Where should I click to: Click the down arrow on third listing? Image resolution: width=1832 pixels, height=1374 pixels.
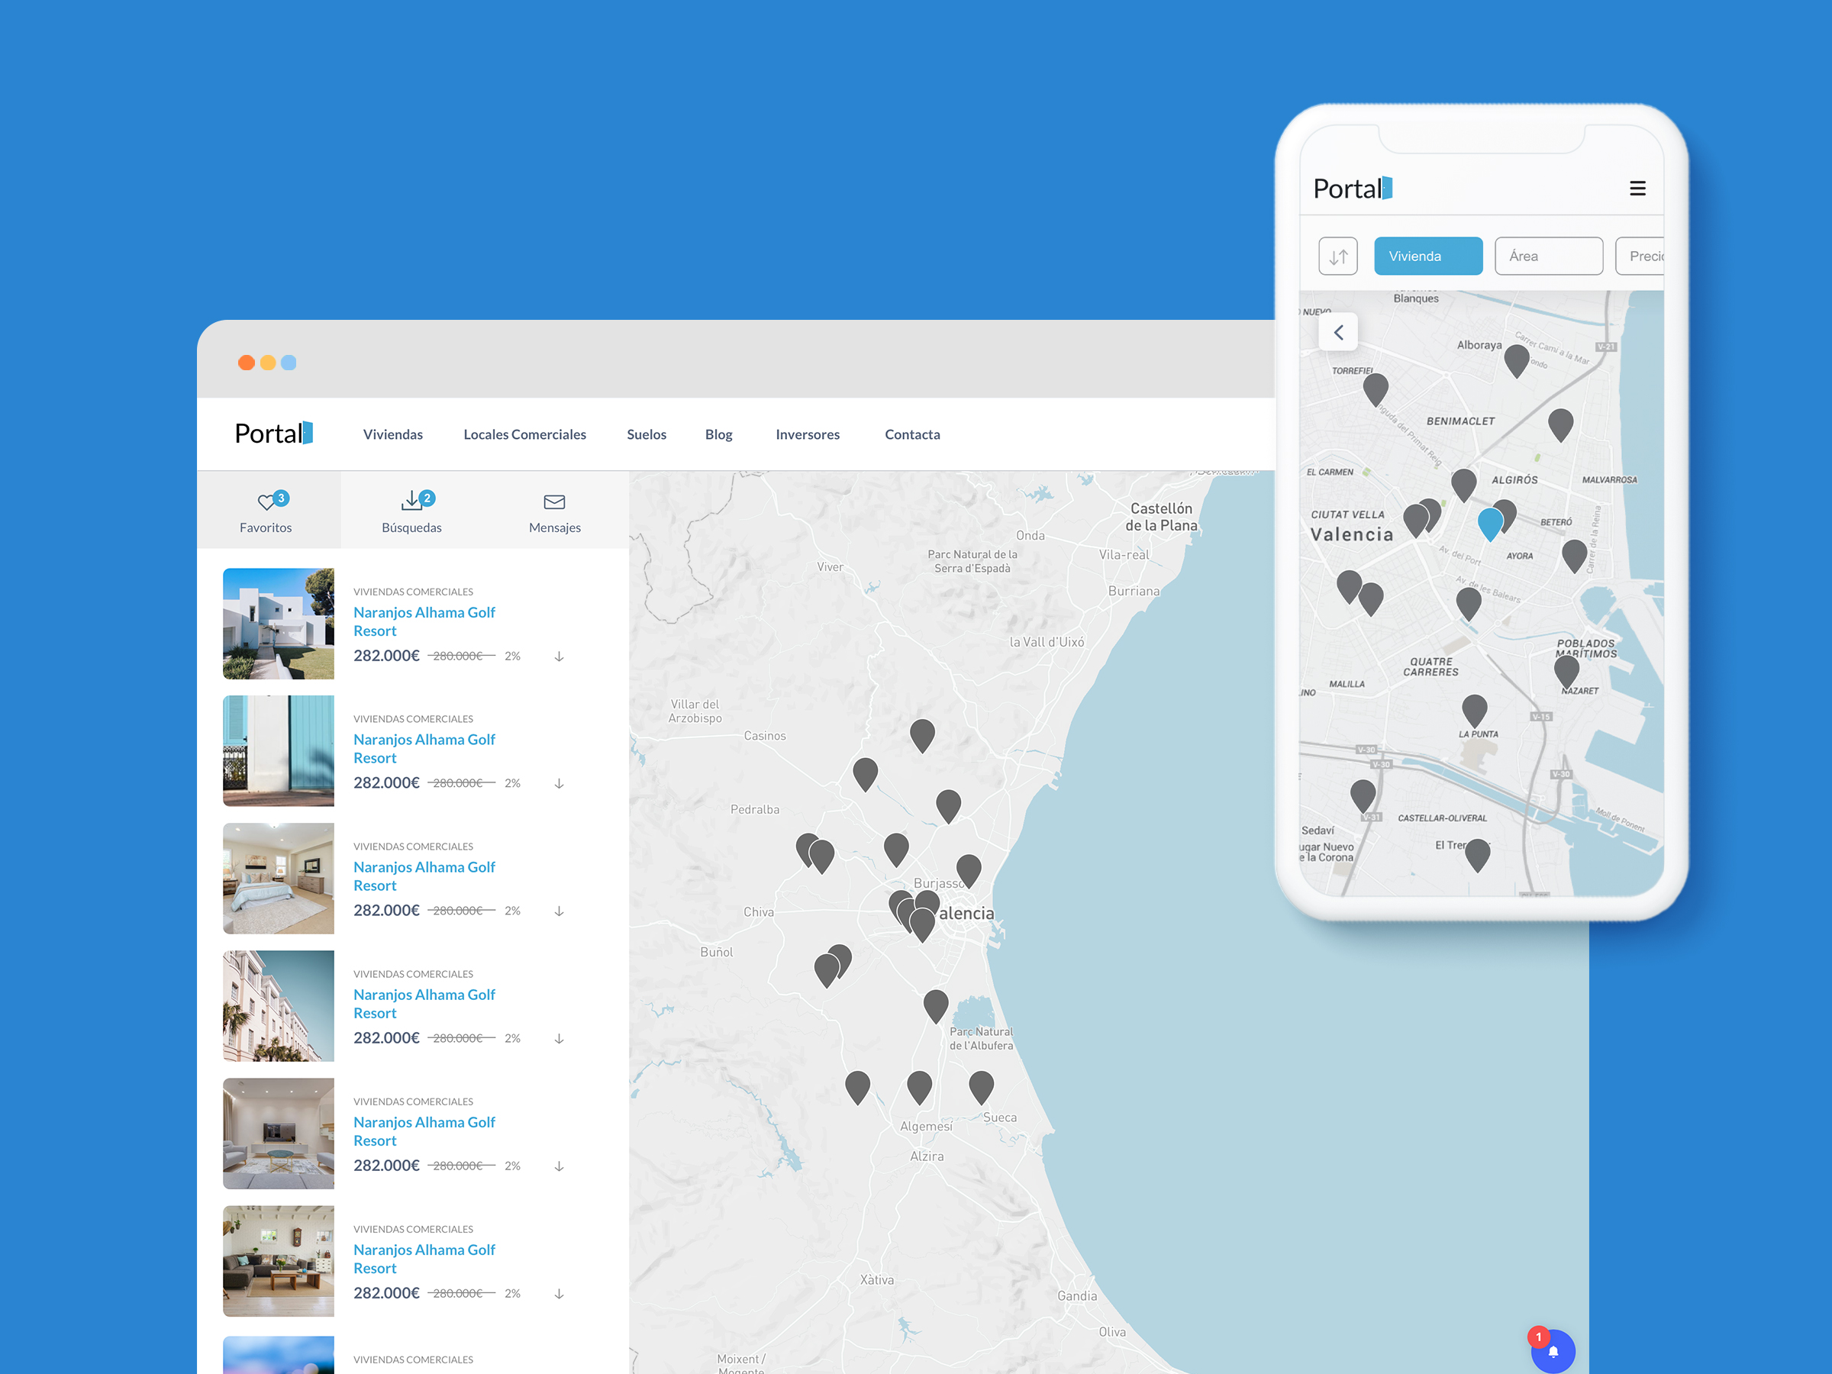559,911
